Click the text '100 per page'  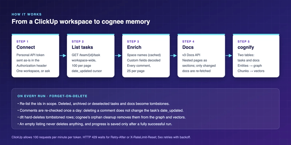81,66
